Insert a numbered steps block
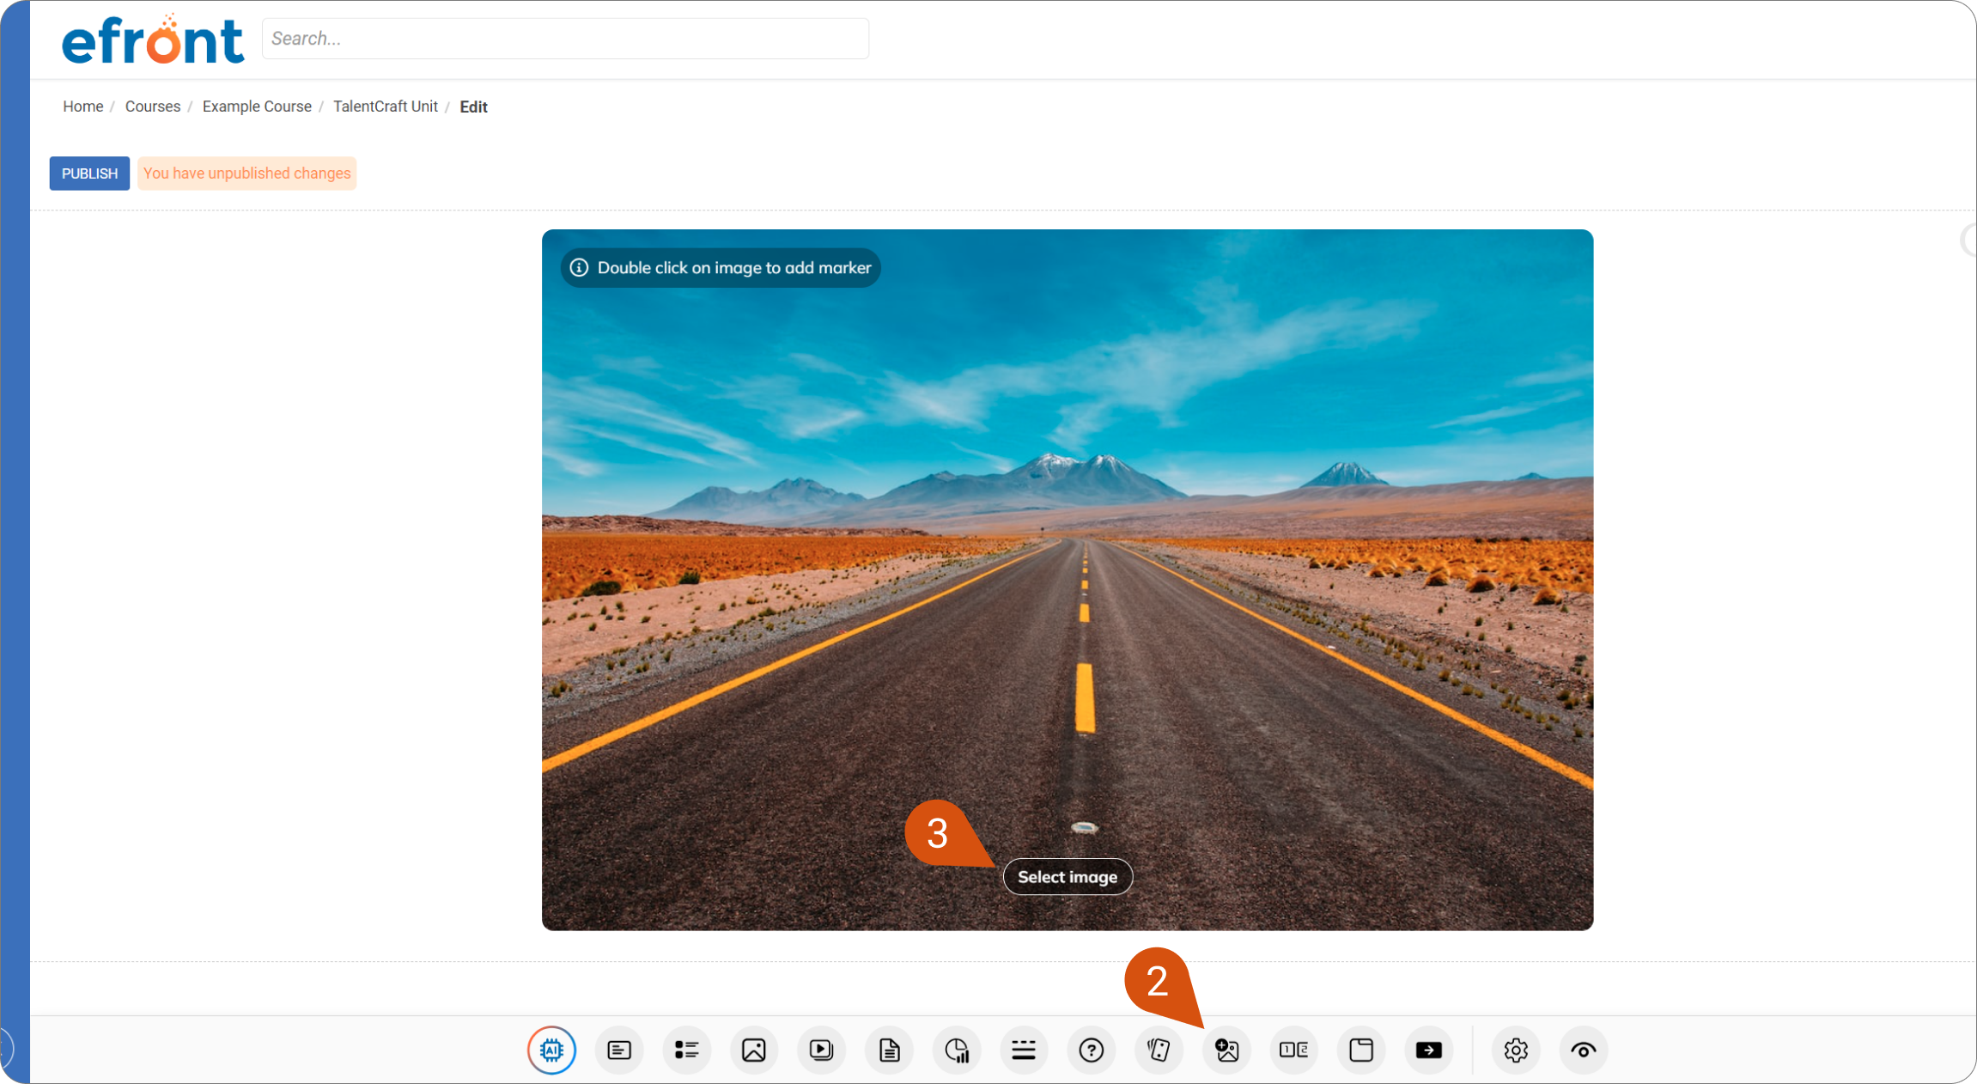1977x1084 pixels. pos(1293,1050)
